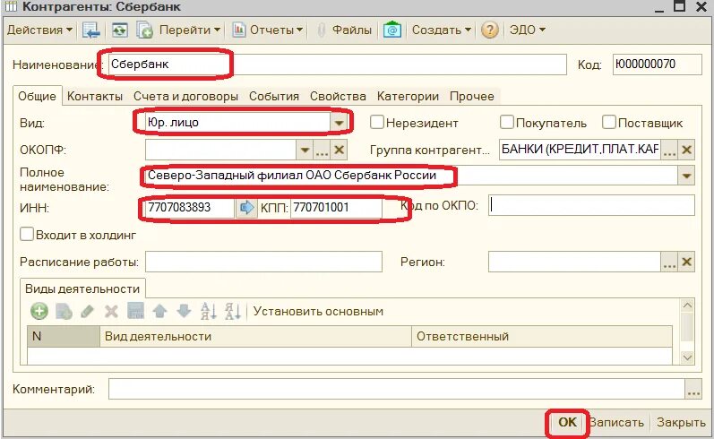Click the Вид деятельности column header

(x=255, y=337)
